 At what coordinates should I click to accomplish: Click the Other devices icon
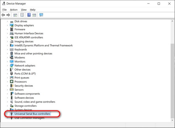(x=11, y=70)
